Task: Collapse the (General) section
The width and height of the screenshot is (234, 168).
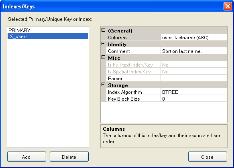Action: 103,30
